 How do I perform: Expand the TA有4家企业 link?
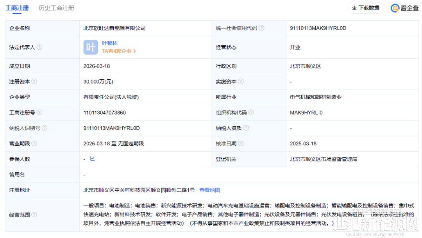119,51
